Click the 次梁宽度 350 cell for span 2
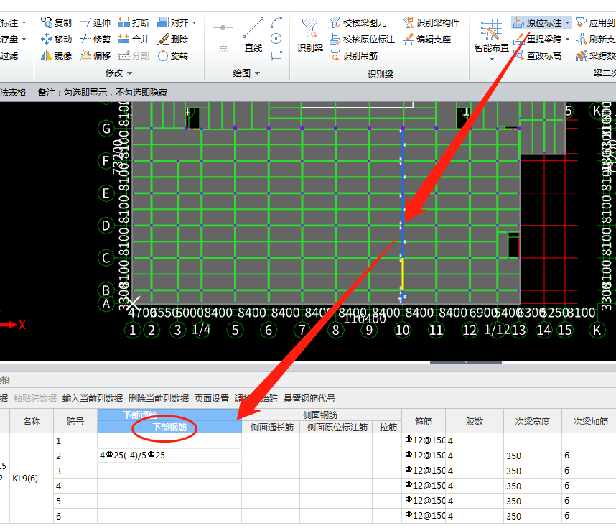 (533, 456)
